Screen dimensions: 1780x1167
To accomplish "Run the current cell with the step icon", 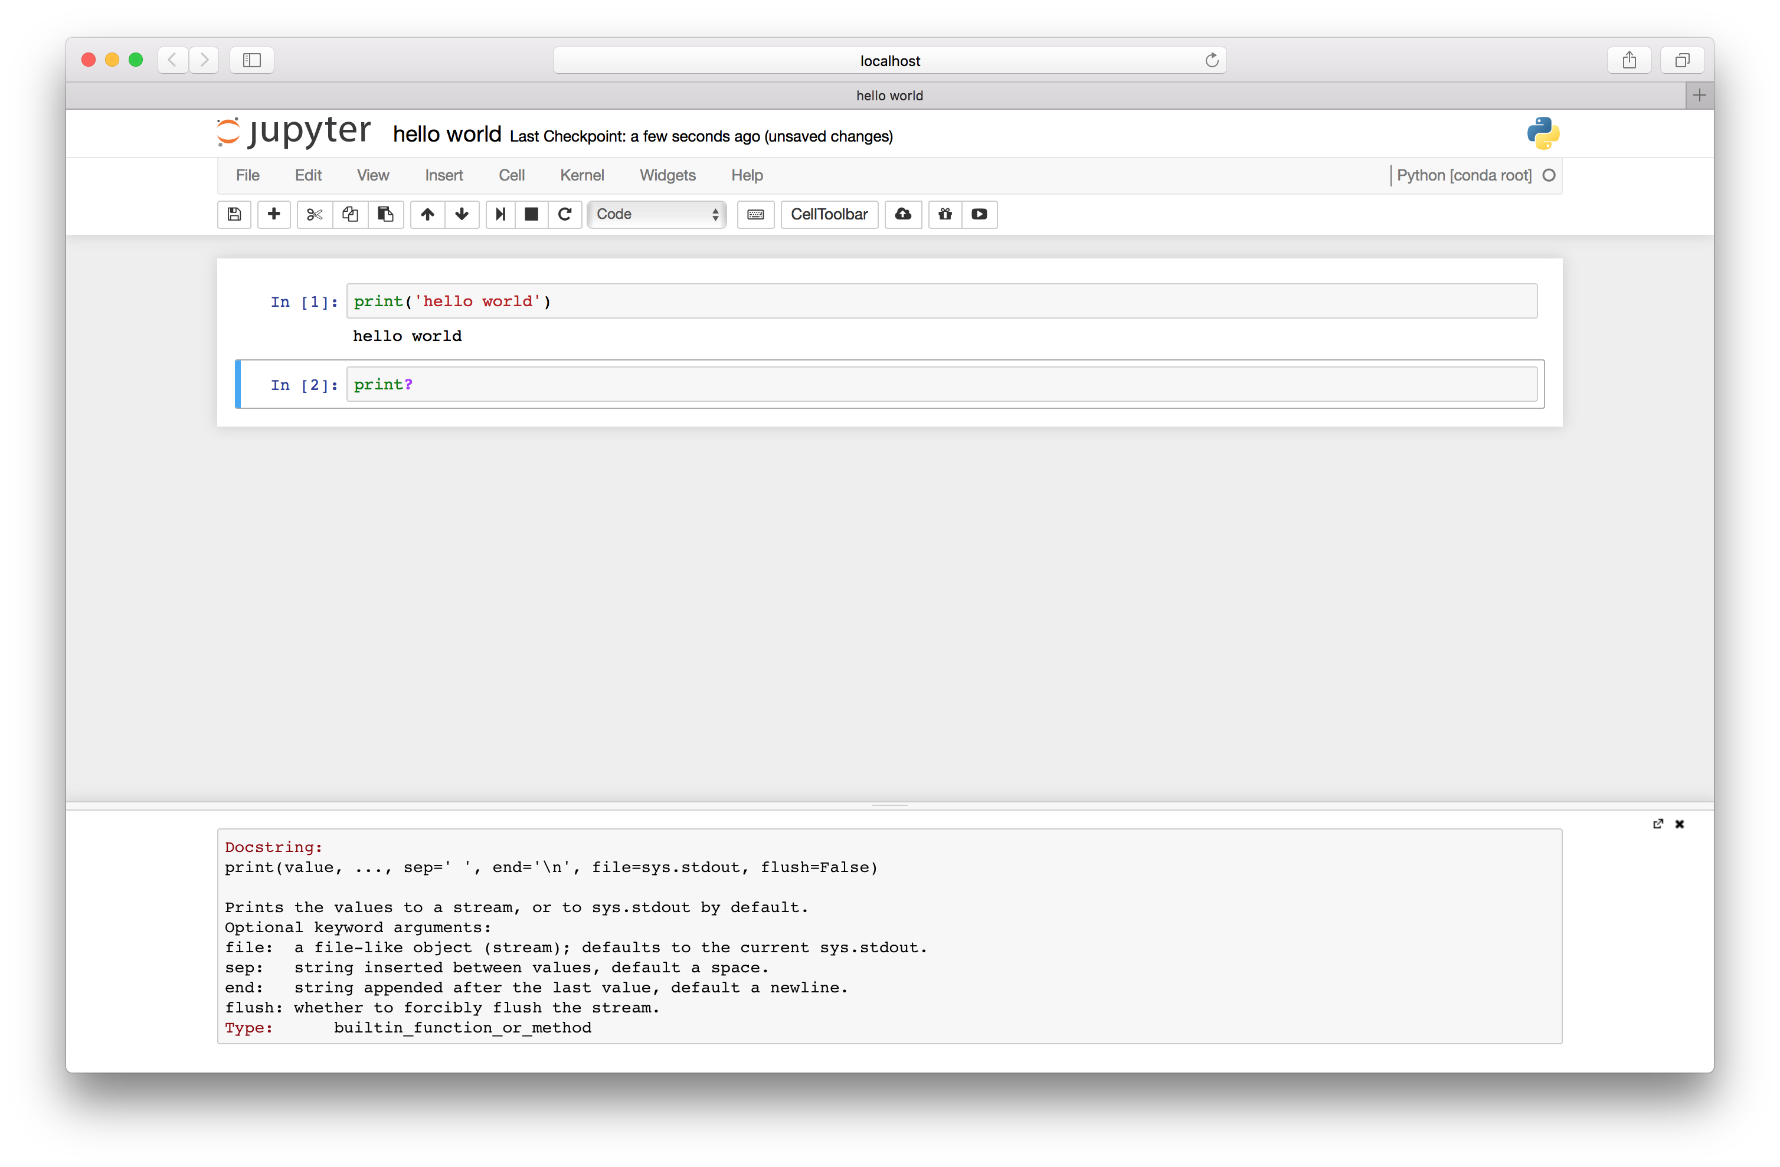I will click(x=500, y=215).
